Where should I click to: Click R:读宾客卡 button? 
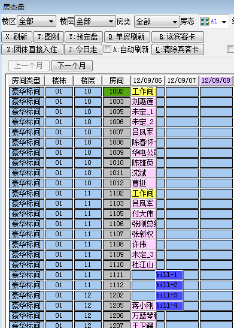click(178, 37)
